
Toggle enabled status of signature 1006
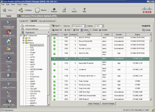click(55, 54)
